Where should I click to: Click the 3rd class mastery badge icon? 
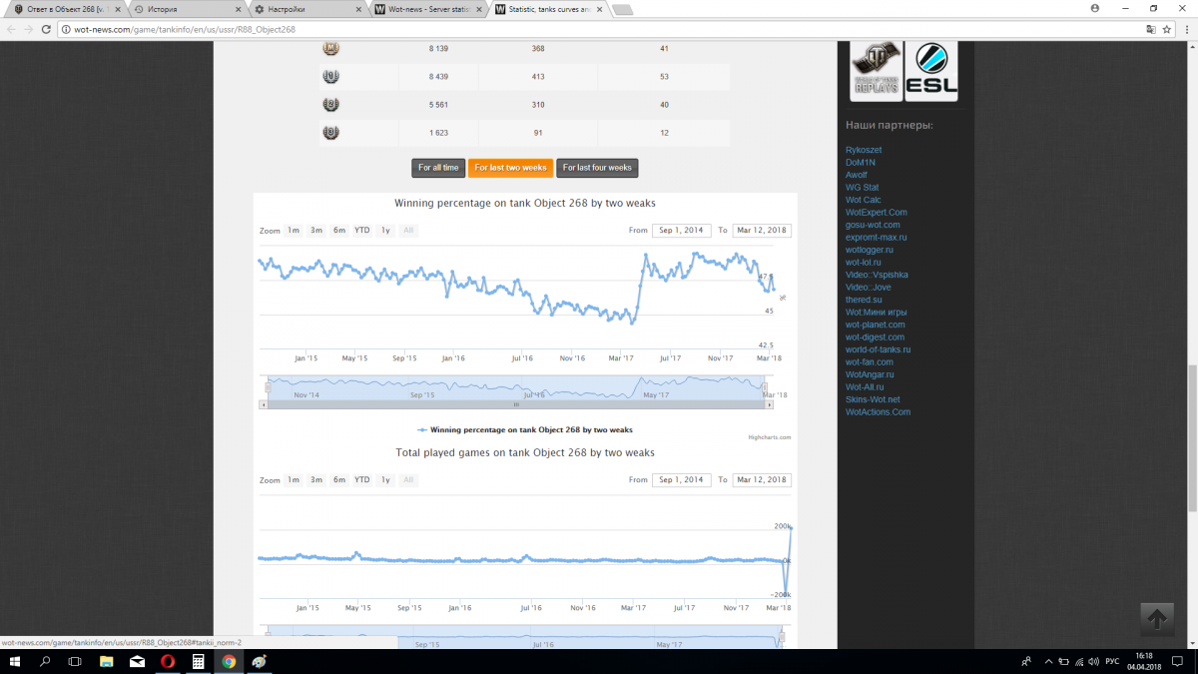tap(330, 133)
